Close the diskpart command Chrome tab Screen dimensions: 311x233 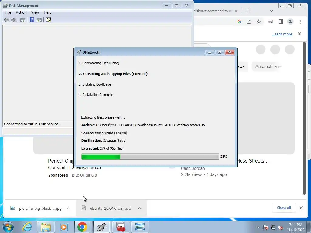(x=236, y=11)
